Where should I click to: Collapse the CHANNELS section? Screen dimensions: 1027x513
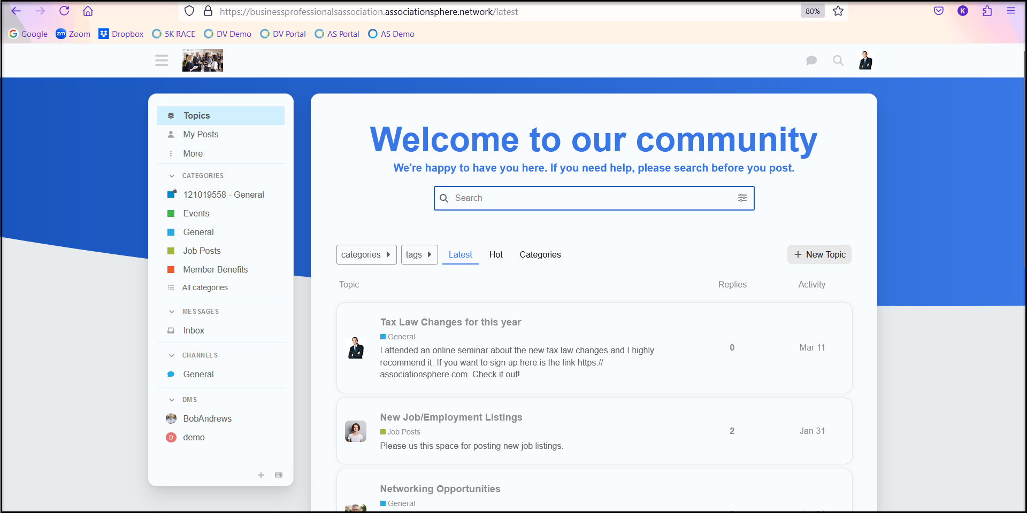(193, 355)
